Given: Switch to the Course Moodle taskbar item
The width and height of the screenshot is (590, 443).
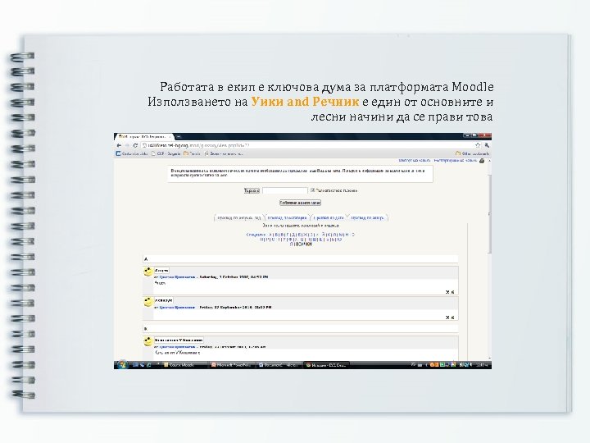Looking at the screenshot, I should coord(184,364).
